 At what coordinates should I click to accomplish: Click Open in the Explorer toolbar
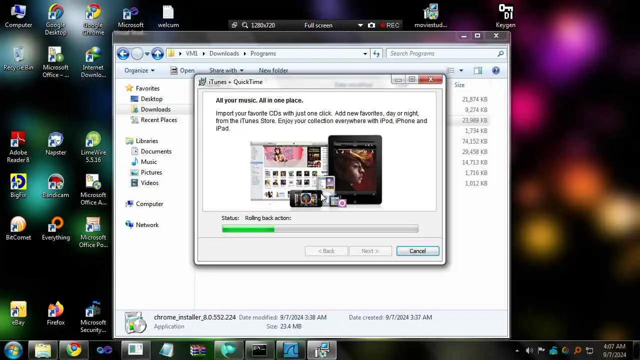182,70
